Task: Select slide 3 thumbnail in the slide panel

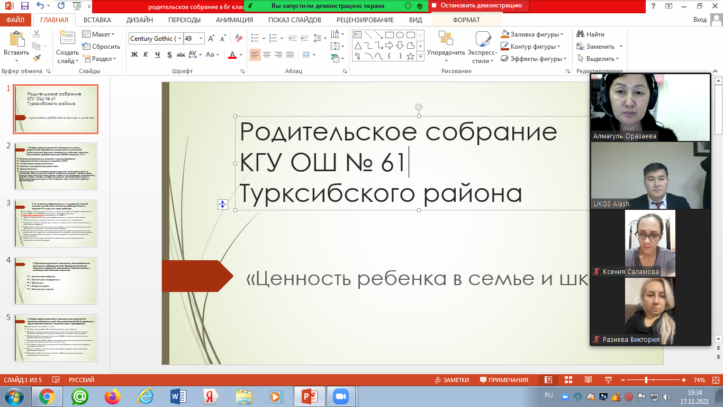Action: pos(56,223)
